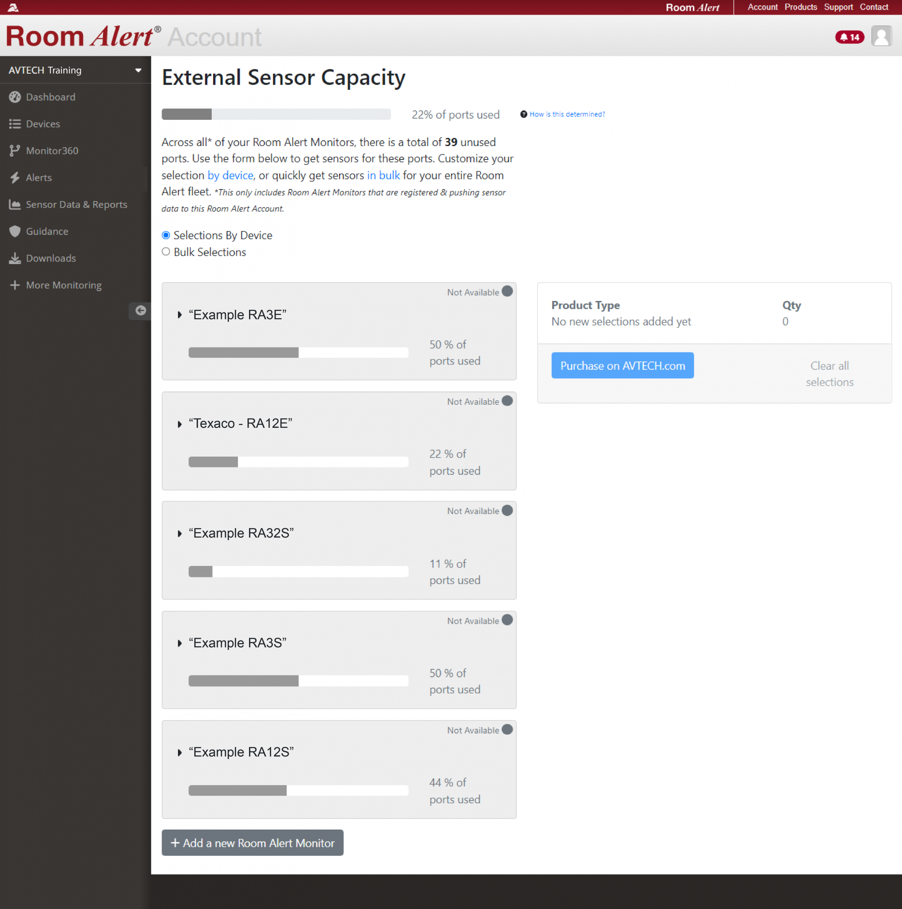The width and height of the screenshot is (902, 909).
Task: Open the Support menu item
Action: tap(839, 7)
